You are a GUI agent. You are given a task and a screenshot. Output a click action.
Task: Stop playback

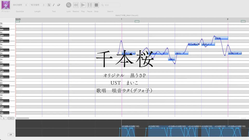click(x=96, y=5)
